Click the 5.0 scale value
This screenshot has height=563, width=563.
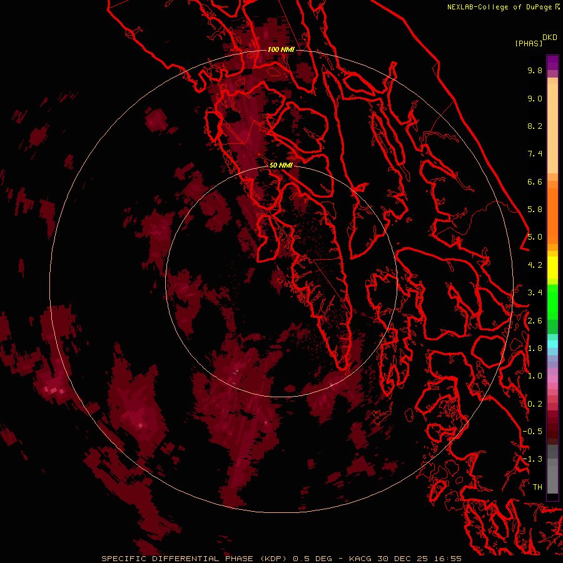(535, 237)
